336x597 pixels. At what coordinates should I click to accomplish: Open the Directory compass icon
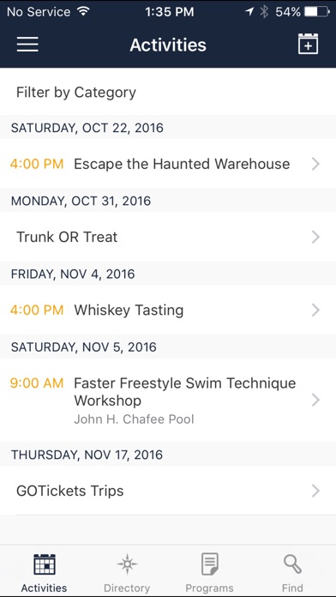pos(127,564)
